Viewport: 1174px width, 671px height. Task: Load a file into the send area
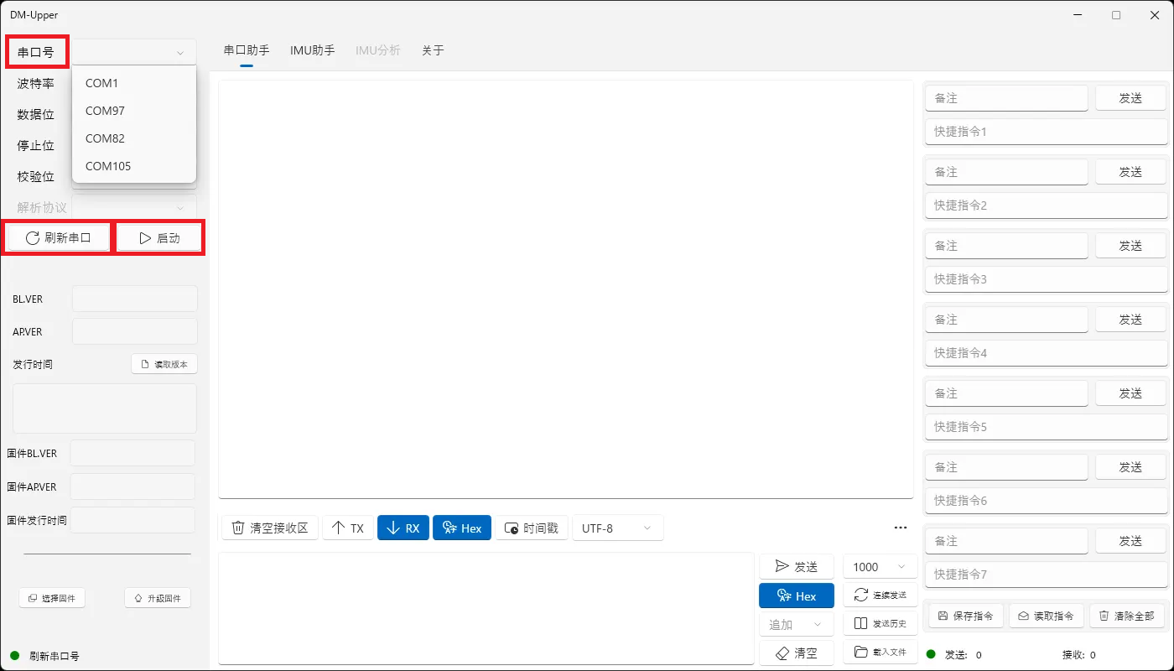point(880,652)
